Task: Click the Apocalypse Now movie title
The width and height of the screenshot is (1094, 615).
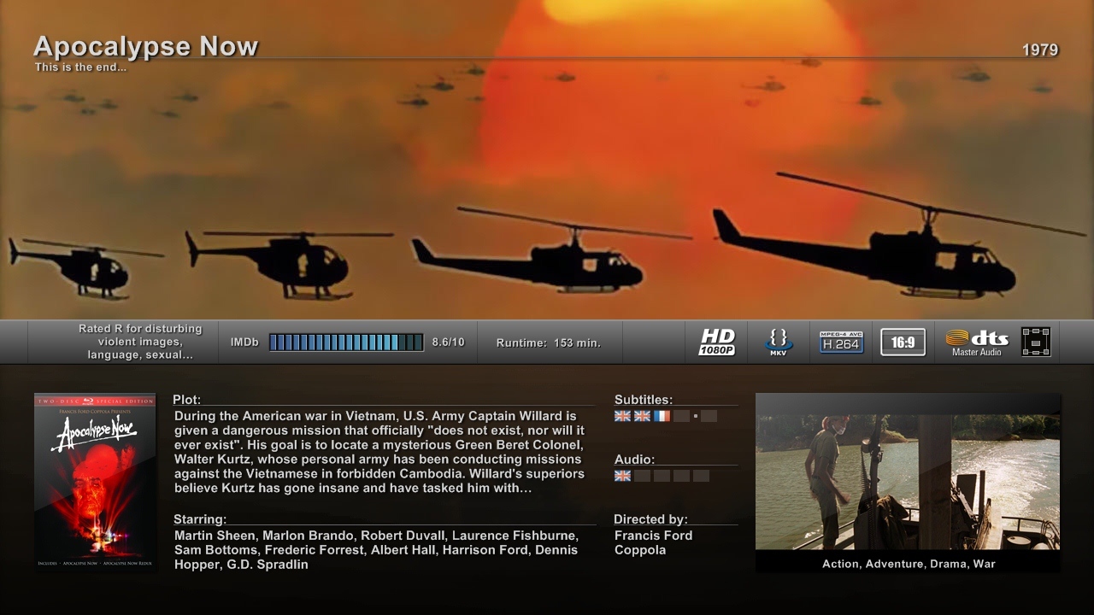Action: click(145, 46)
